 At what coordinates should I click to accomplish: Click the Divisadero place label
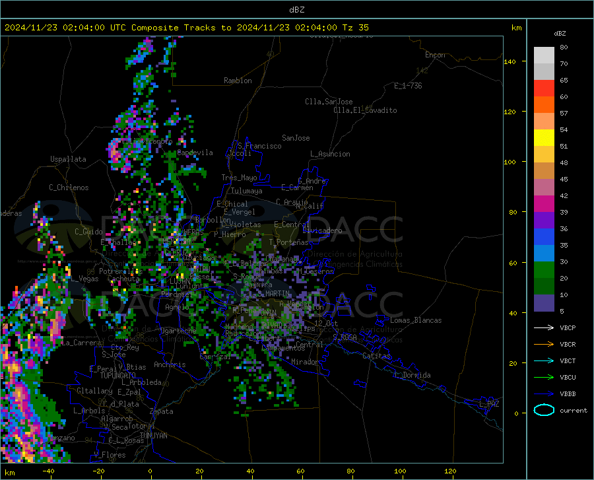pyautogui.click(x=322, y=230)
